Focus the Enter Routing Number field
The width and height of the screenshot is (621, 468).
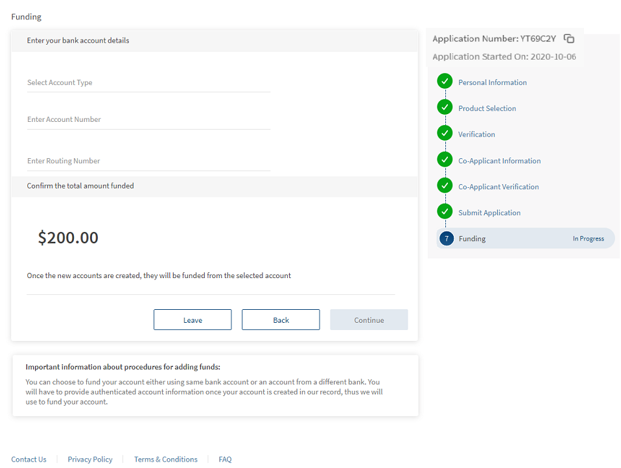[x=148, y=161]
